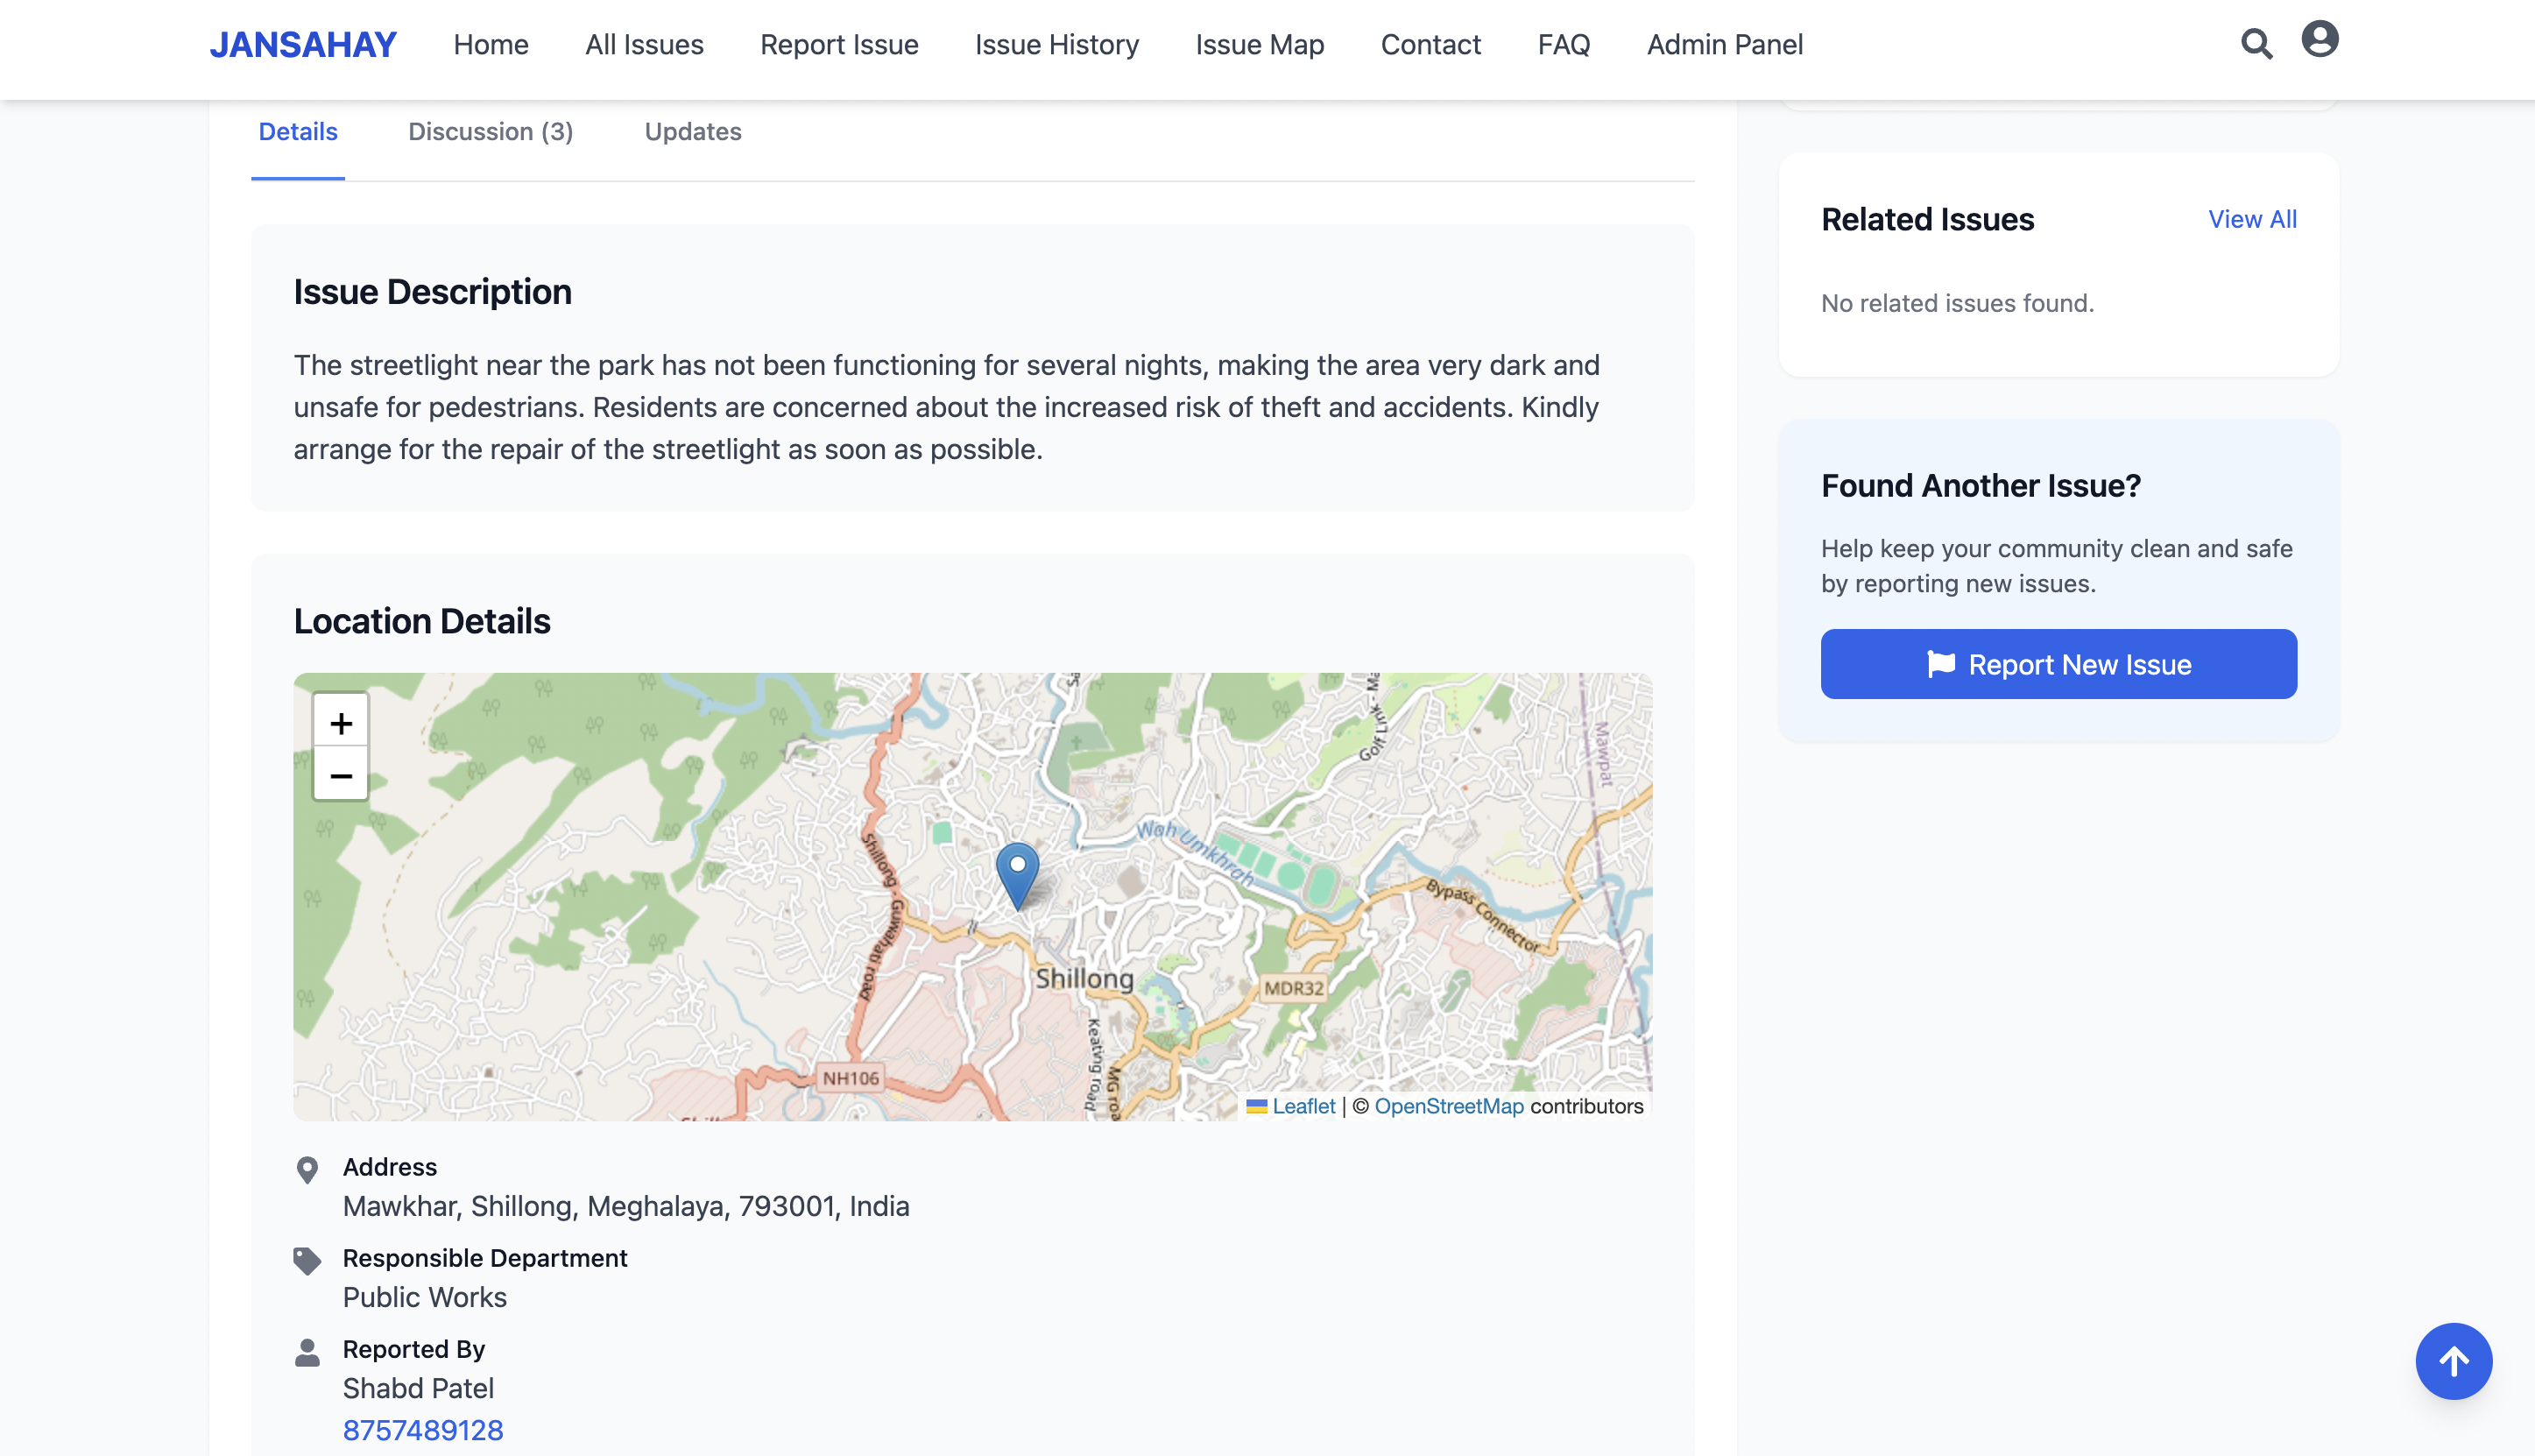Click the JANSAHAY logo

coord(303,45)
